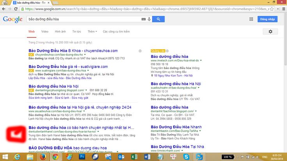
Task: Open address link 18 Ngụy Như Kon Tum
Action: tap(173, 75)
